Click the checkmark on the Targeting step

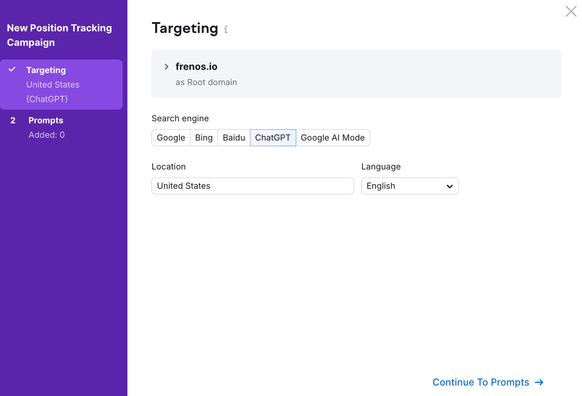pos(11,69)
